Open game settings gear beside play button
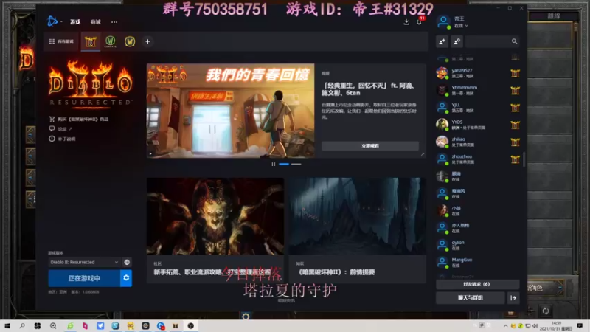 coord(126,278)
